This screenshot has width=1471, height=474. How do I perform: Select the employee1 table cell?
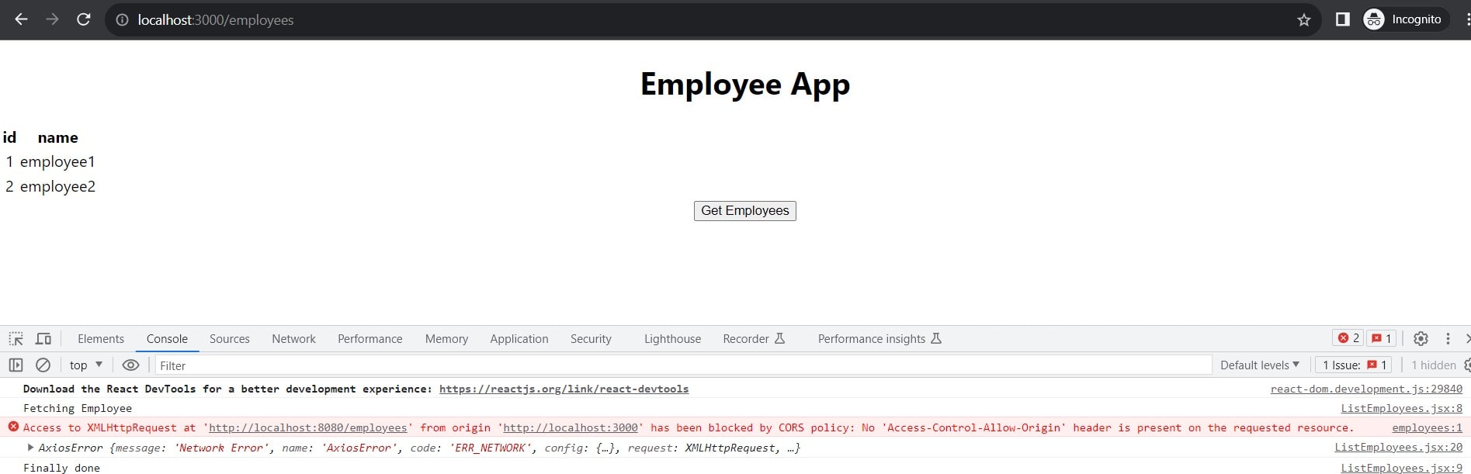point(57,162)
